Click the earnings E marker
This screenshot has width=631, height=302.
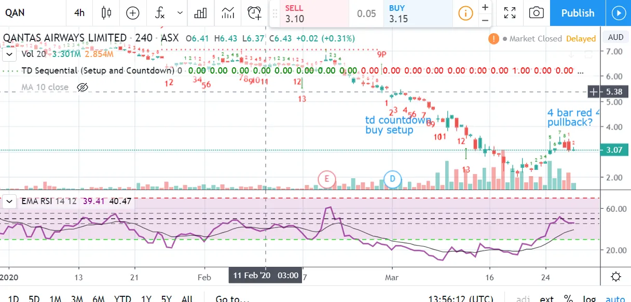coord(327,179)
